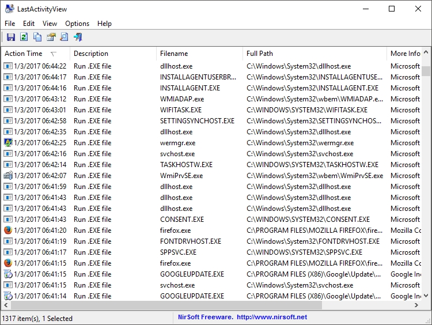This screenshot has width=432, height=325.
Task: Click the row icon for SETTINGSYNCHOST.EXE
Action: (x=8, y=121)
